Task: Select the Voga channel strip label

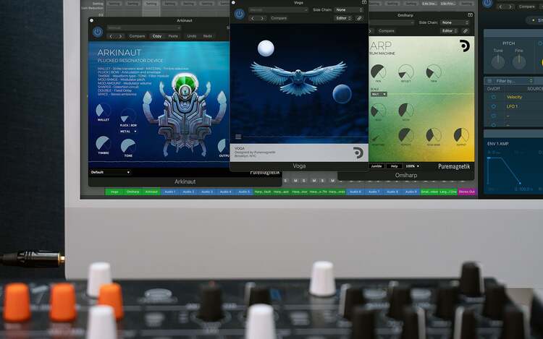Action: pos(114,192)
